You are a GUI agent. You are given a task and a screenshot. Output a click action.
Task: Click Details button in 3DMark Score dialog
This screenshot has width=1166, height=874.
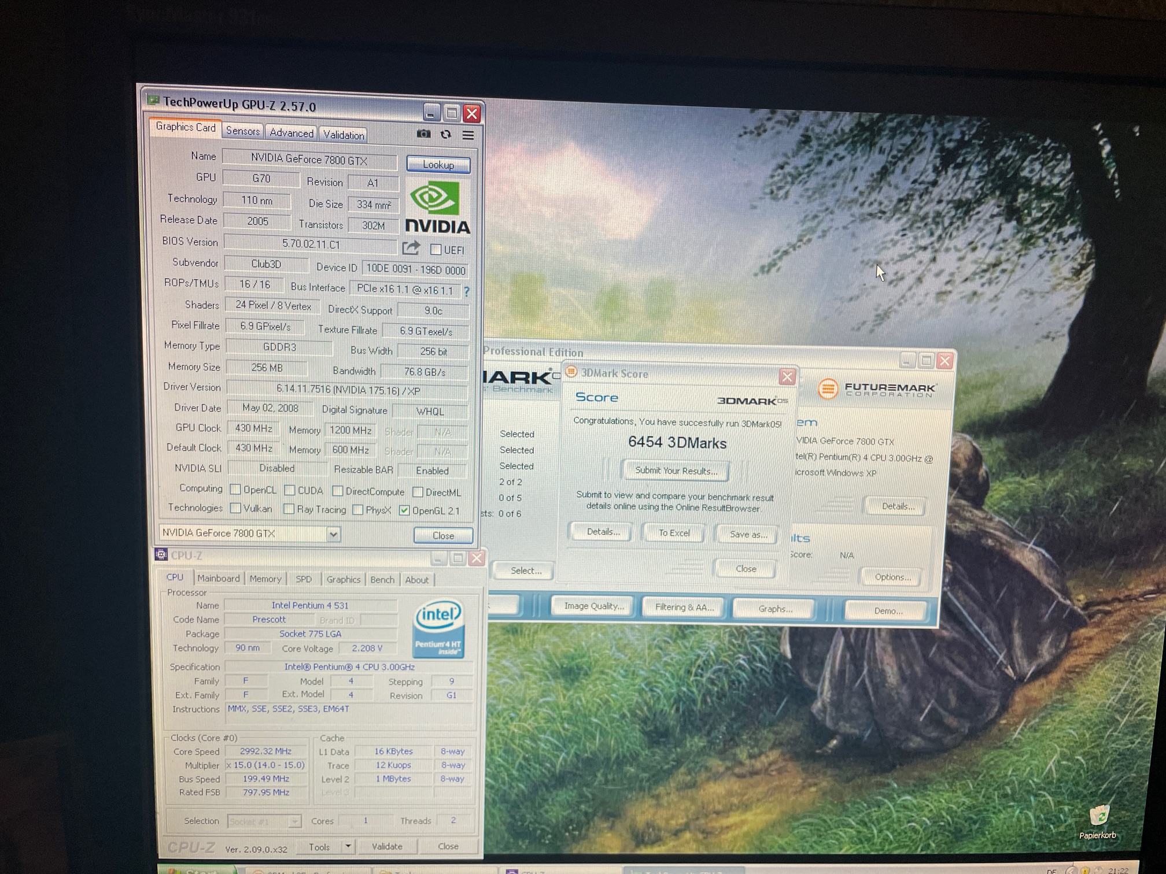[603, 532]
